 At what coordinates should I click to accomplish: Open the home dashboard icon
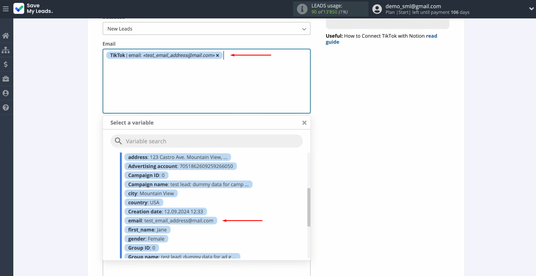6,36
